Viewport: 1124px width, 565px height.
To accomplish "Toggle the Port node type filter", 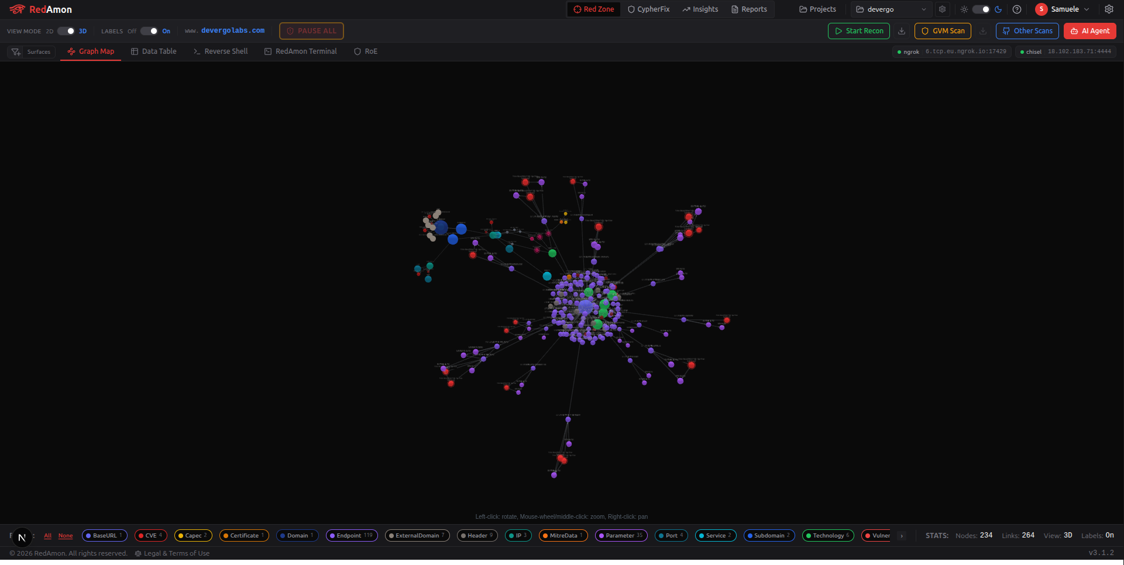I will (672, 536).
